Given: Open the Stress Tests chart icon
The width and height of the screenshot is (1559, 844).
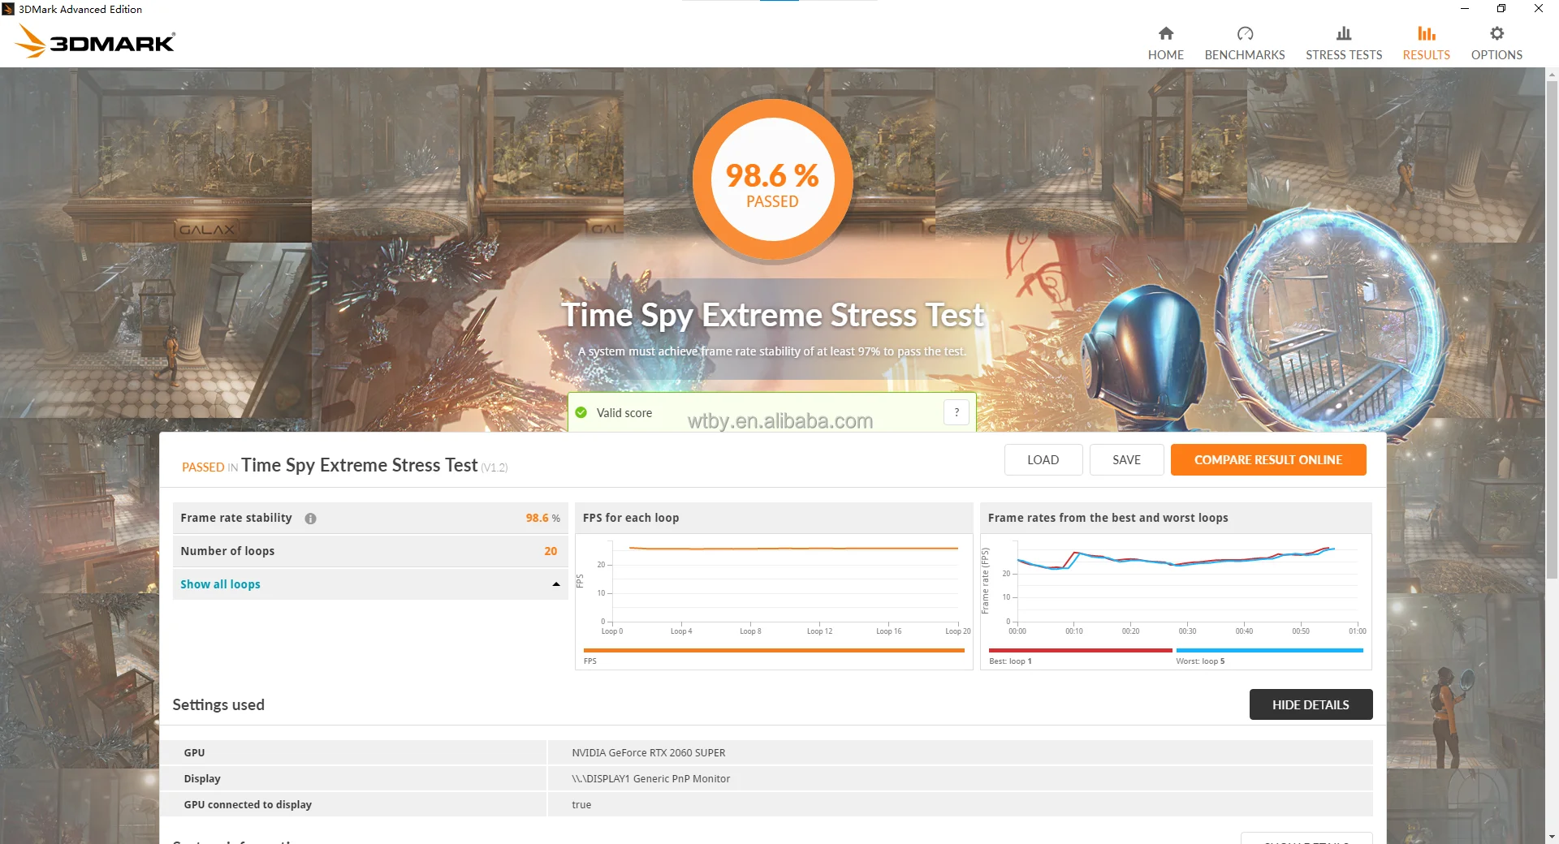Looking at the screenshot, I should (1344, 33).
